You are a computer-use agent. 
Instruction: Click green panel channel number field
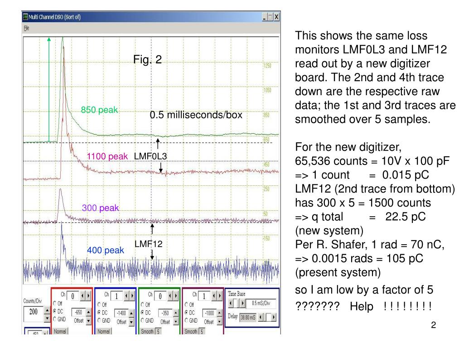(160, 295)
